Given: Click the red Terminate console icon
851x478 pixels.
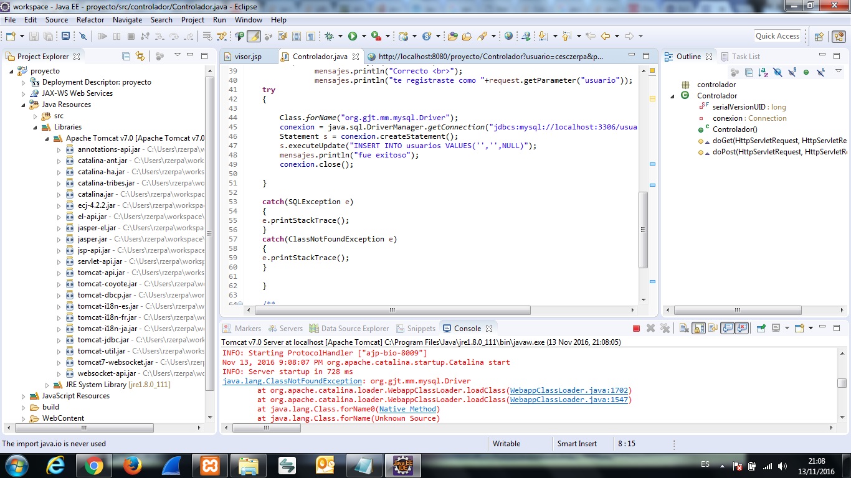Looking at the screenshot, I should pos(636,328).
